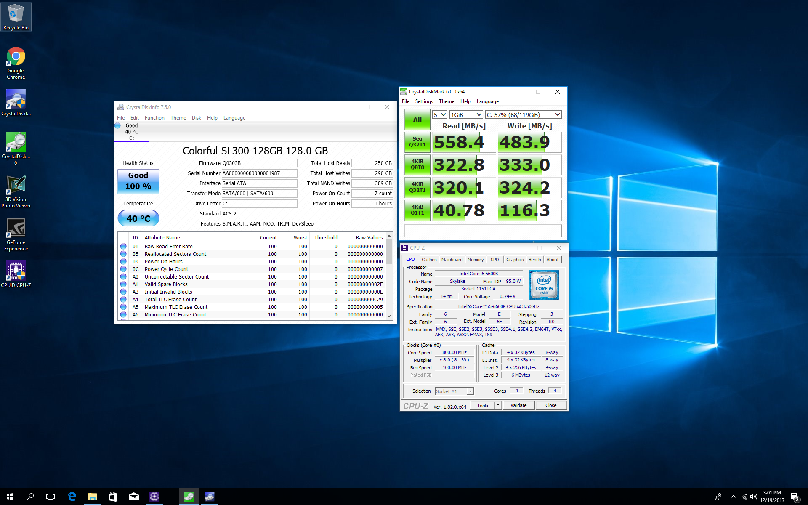
Task: Run all benchmarks with the All button
Action: click(x=417, y=120)
